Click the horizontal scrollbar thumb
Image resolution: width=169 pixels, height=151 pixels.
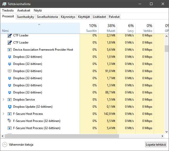62,136
